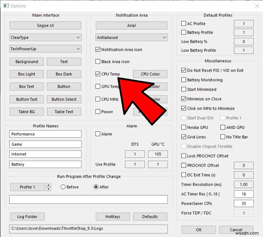Click the AC Timer Res value 16
This screenshot has height=237, width=263.
coord(243,194)
